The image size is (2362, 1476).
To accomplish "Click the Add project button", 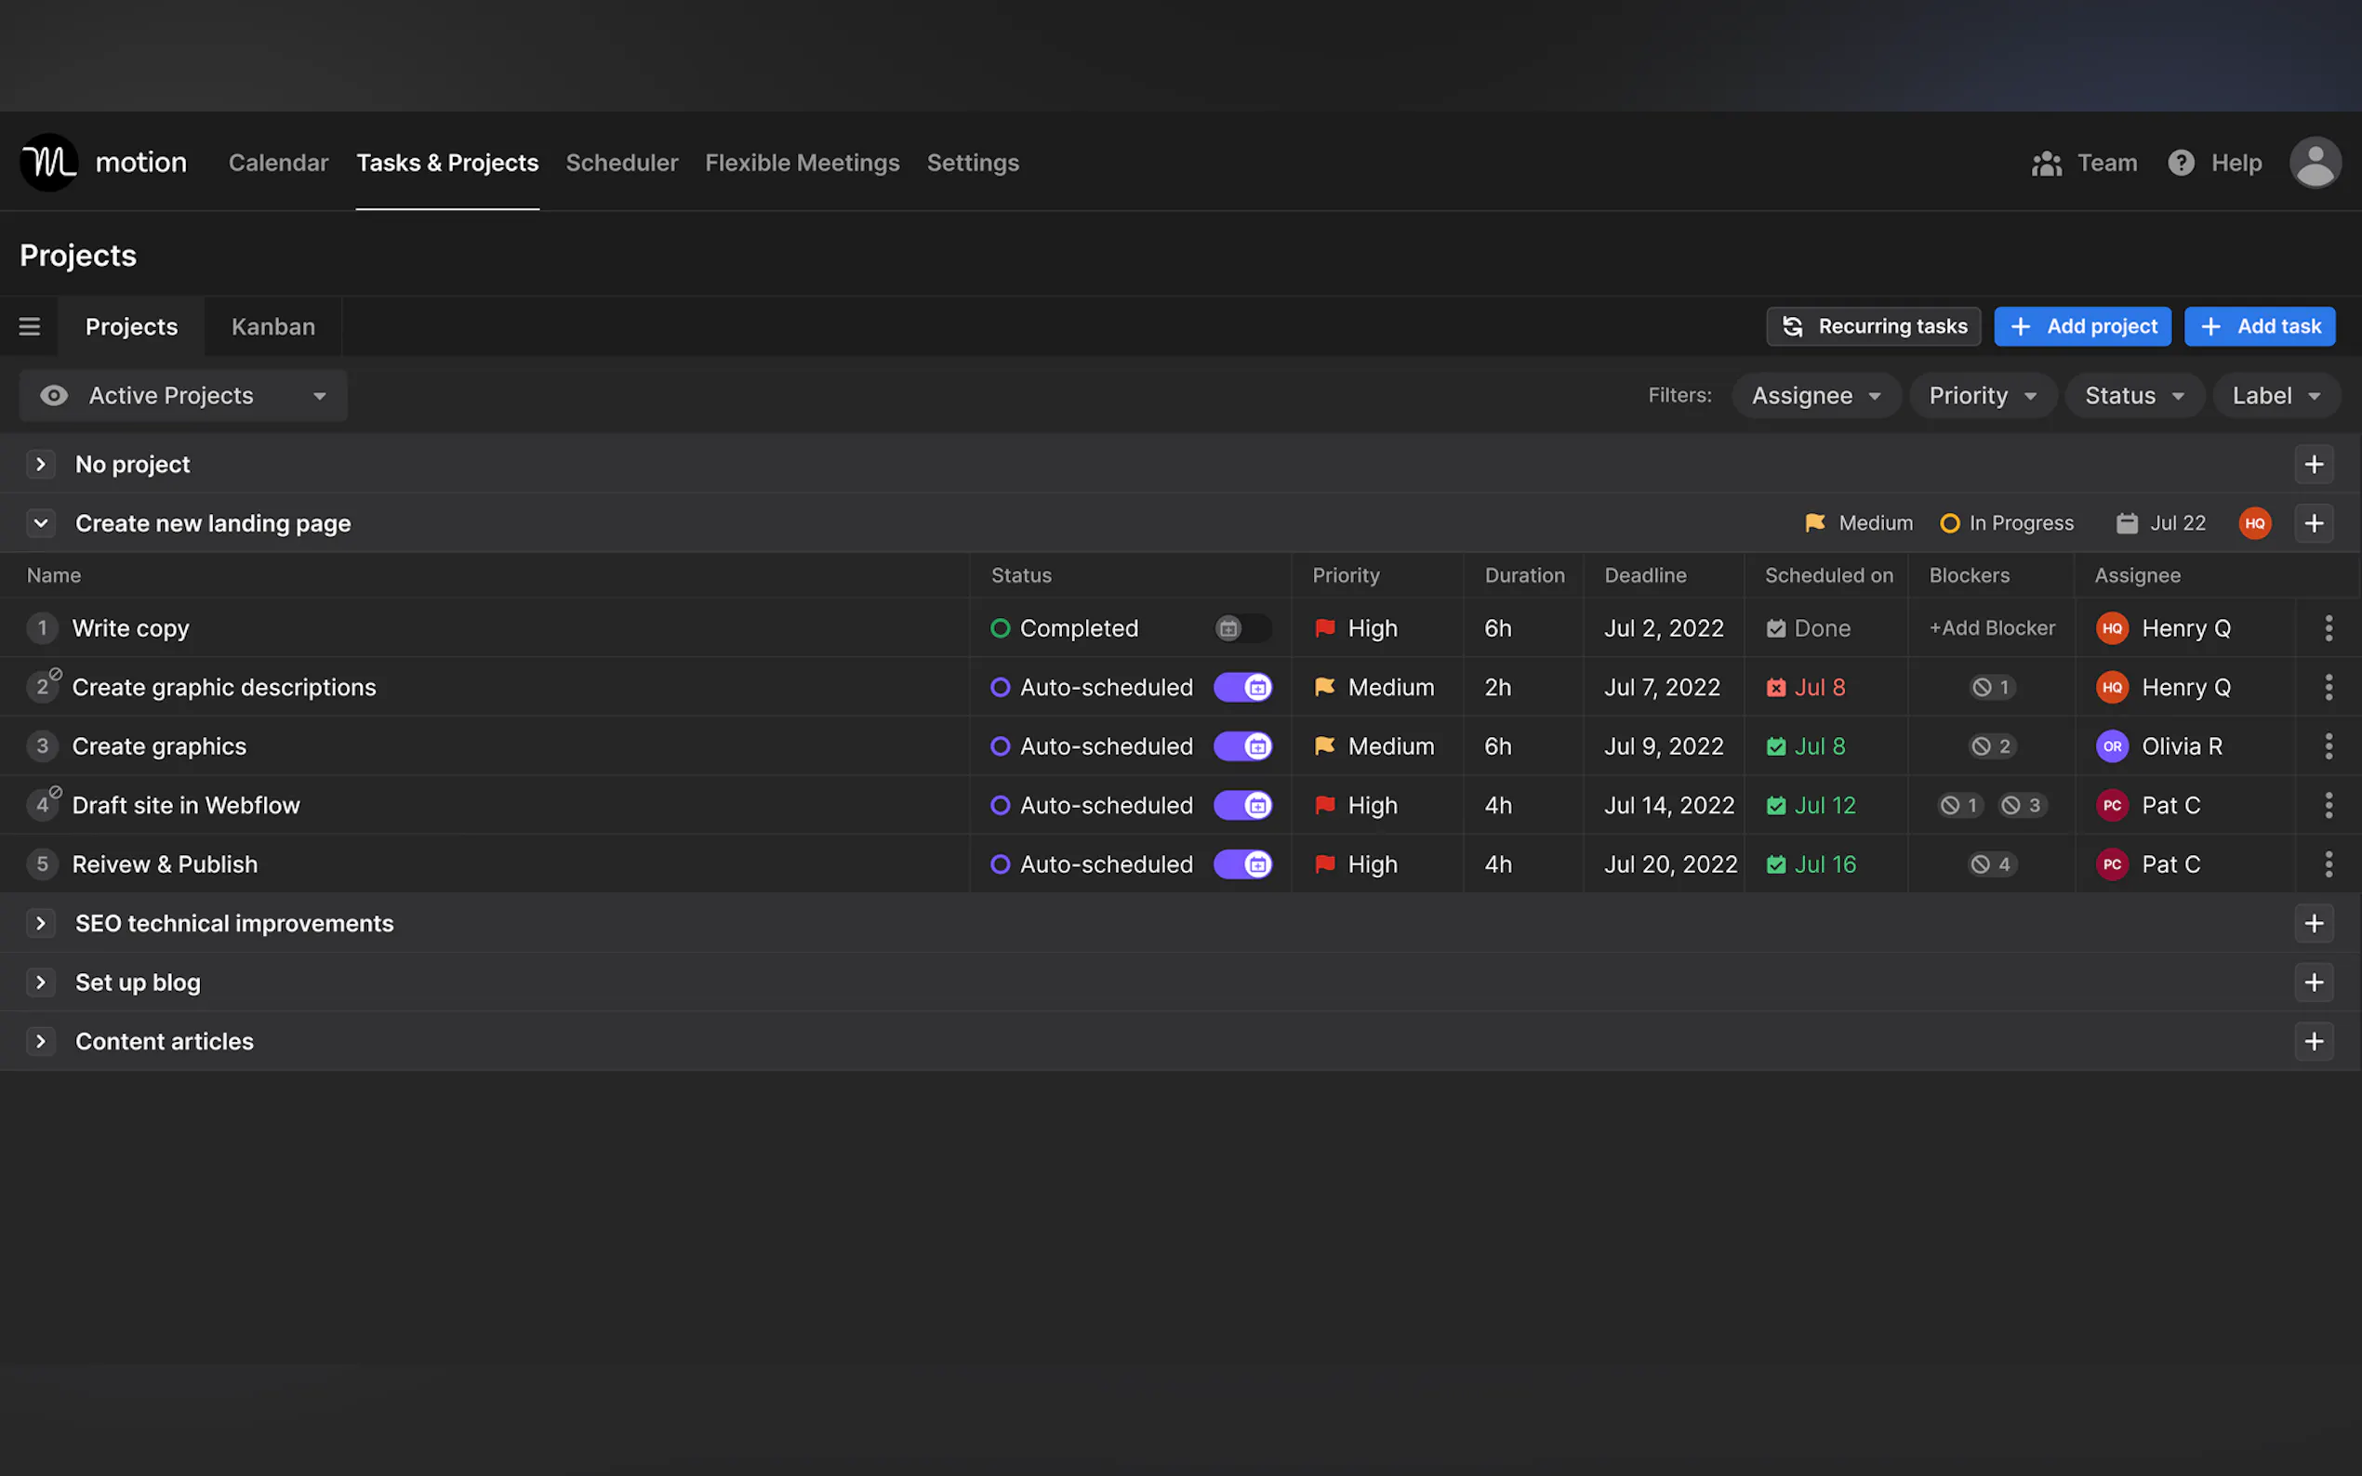I will (x=2082, y=326).
